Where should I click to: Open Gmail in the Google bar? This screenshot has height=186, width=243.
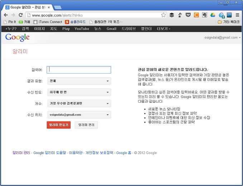point(111,29)
